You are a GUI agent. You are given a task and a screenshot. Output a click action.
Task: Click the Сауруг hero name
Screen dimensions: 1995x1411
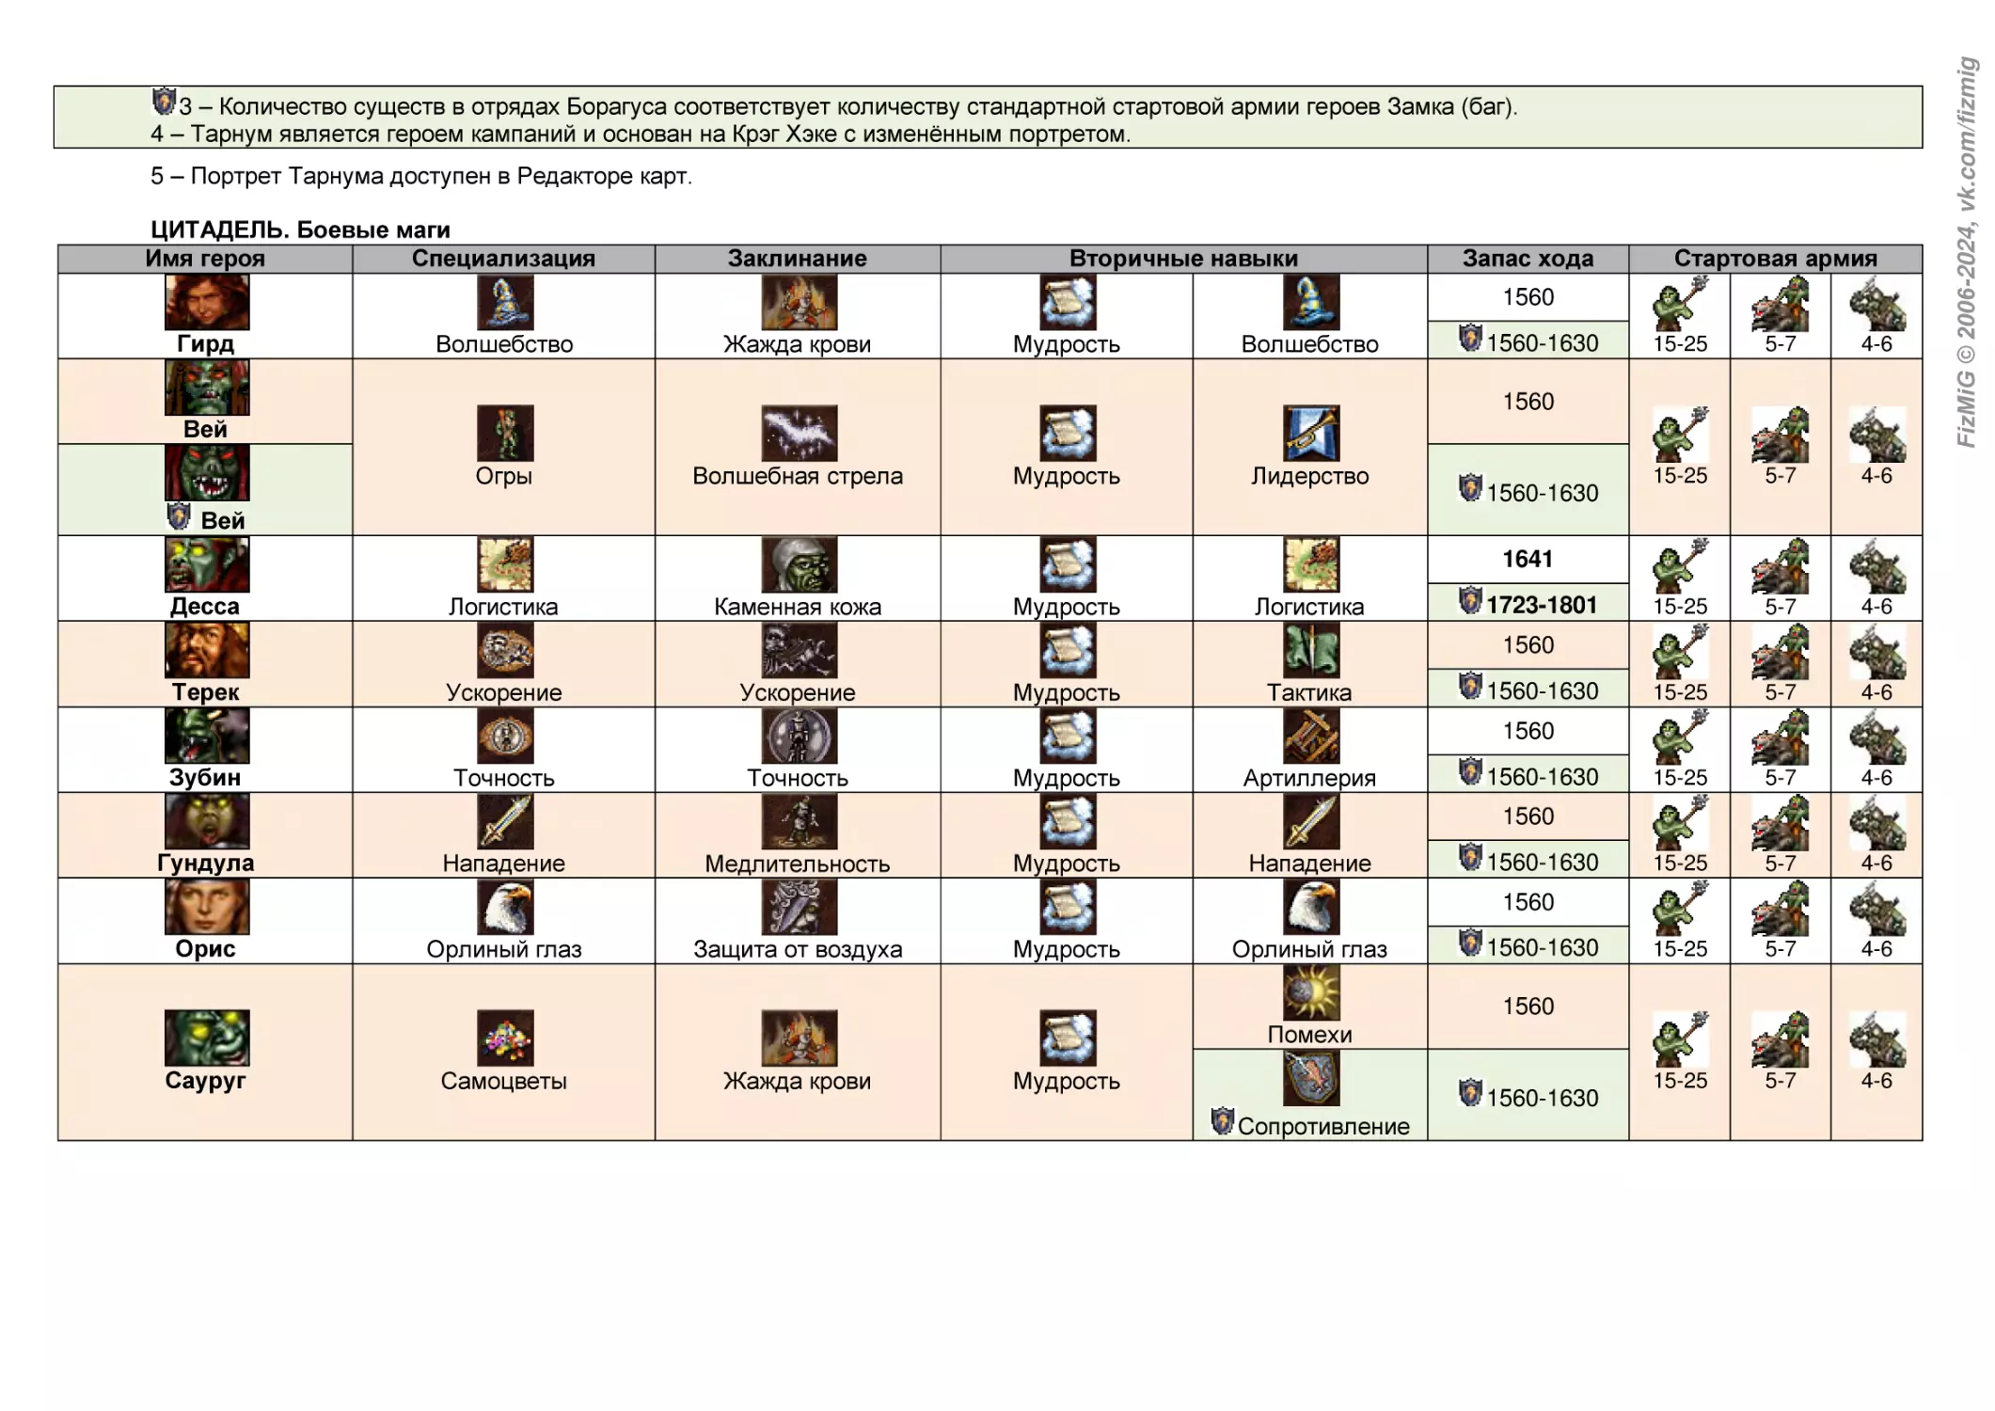(205, 1081)
